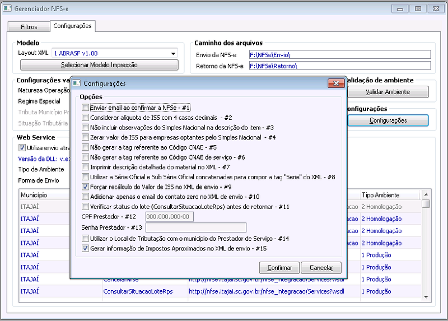
Task: Click the table scrollbar thumb
Action: 426,203
